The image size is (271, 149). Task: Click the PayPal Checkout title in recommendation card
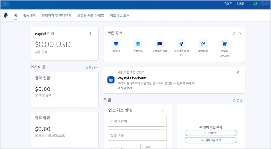(132, 78)
